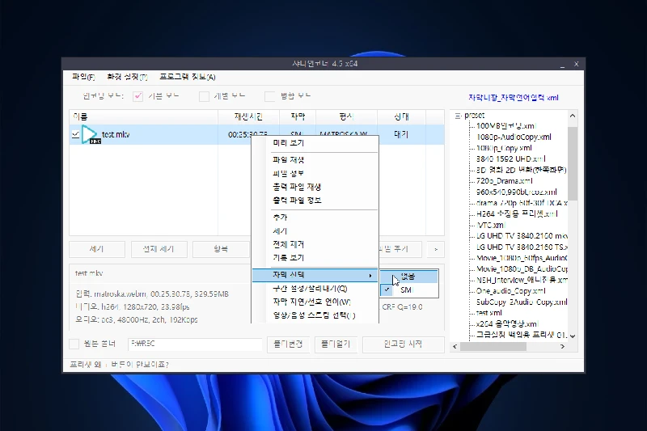Select the 영상/음성 스트림 선택 entry
The width and height of the screenshot is (647, 431).
[x=315, y=315]
